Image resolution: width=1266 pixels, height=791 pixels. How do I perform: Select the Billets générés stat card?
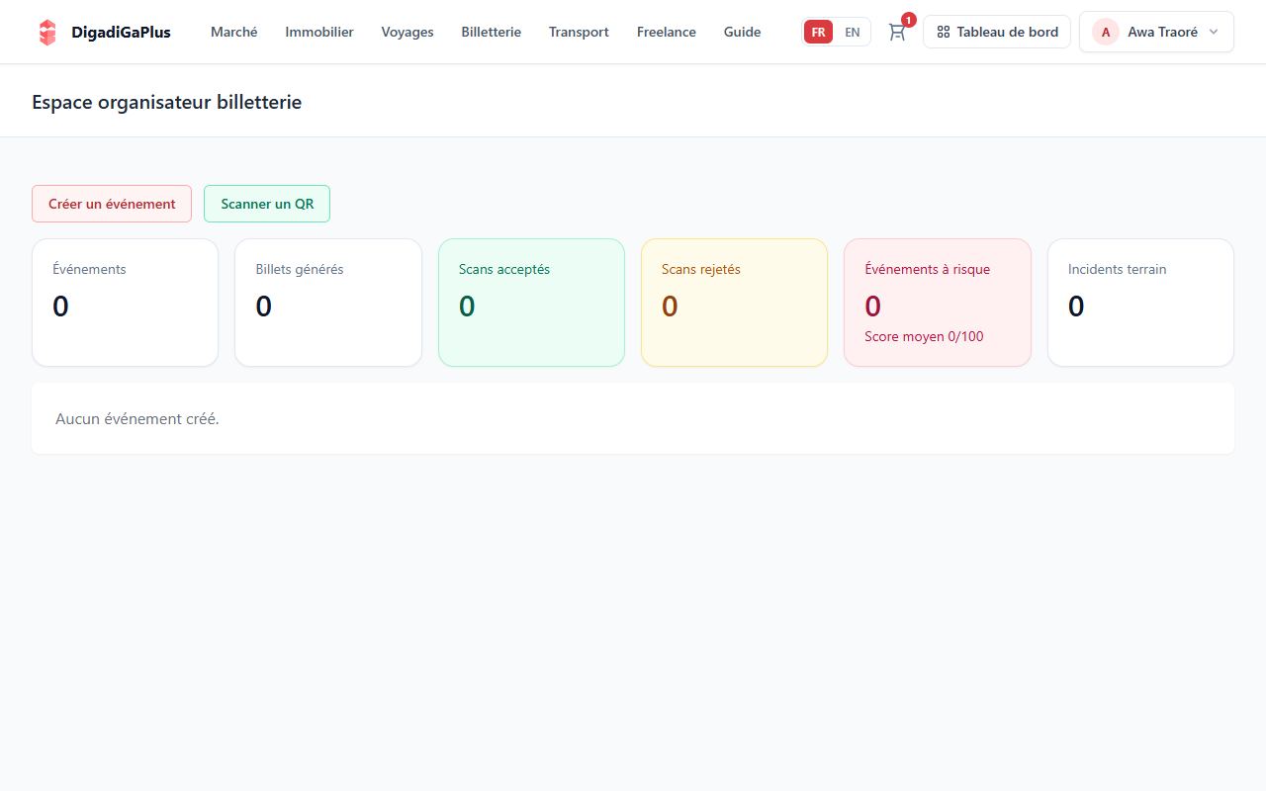(328, 303)
